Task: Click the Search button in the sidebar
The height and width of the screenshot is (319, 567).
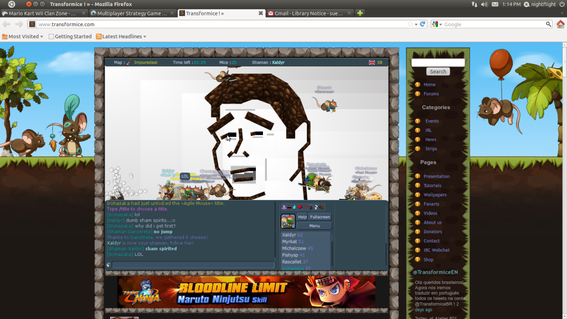Action: [438, 71]
